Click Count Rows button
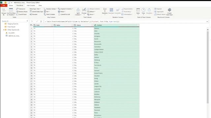The height and width of the screenshot is (118, 211). pos(21,14)
